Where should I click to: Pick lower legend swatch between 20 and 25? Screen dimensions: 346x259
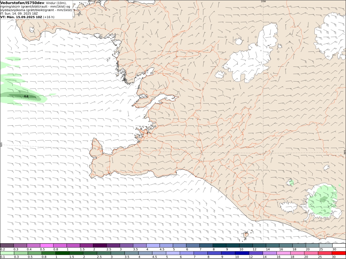(311, 253)
